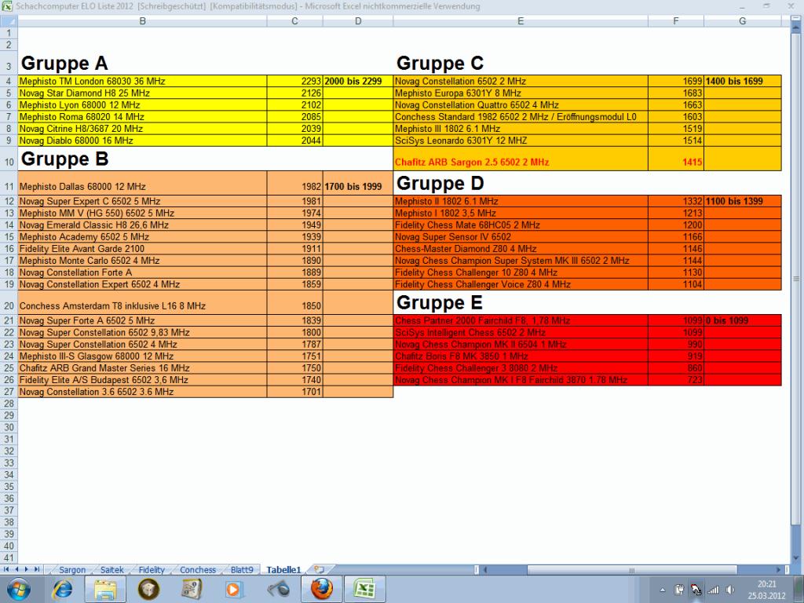
Task: Select the '1100 bis 1399' range cell
Action: [x=743, y=201]
